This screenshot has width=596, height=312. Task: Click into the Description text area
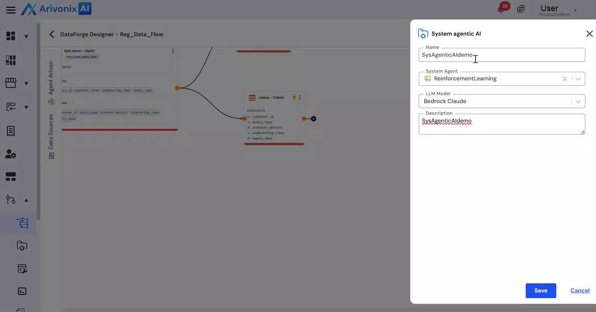501,125
